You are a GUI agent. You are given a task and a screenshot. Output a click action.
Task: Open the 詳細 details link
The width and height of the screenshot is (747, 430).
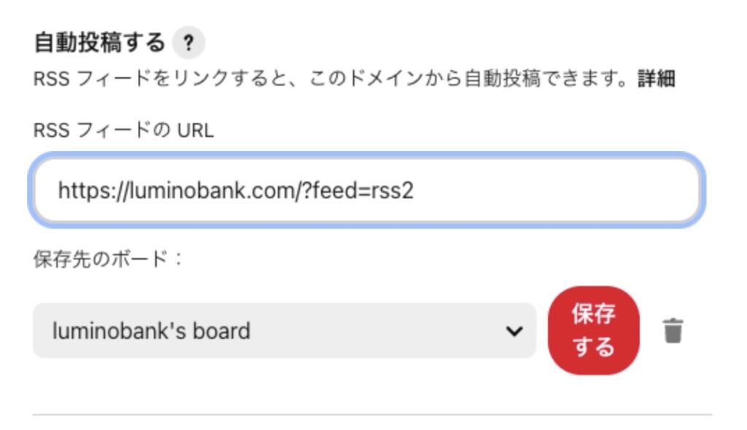coord(656,79)
